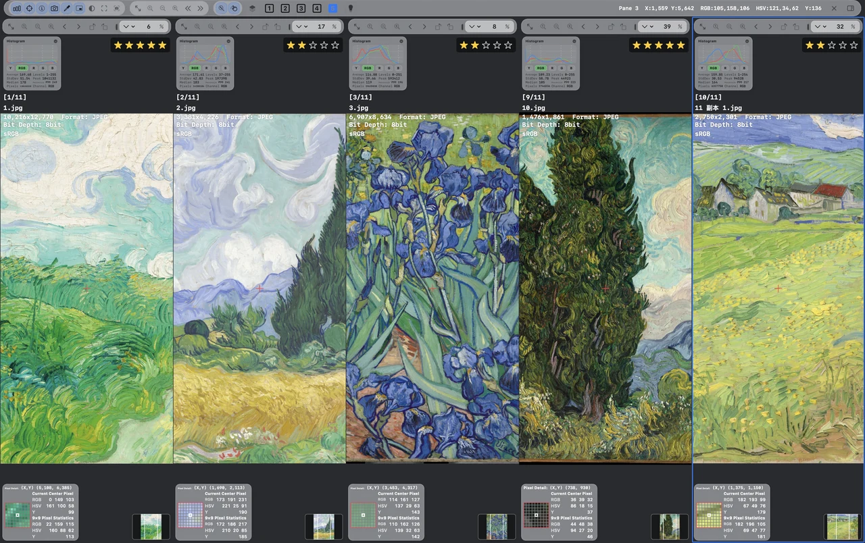This screenshot has height=543, width=865.
Task: Click the double right chevron icon in top toolbar
Action: point(200,8)
